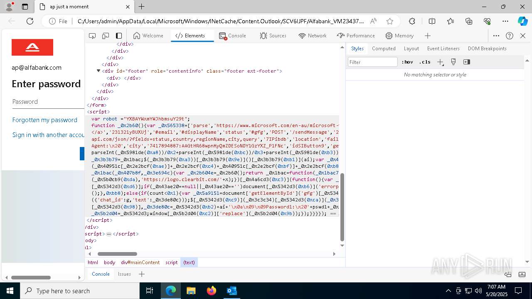Open a new browser tab

(142, 7)
